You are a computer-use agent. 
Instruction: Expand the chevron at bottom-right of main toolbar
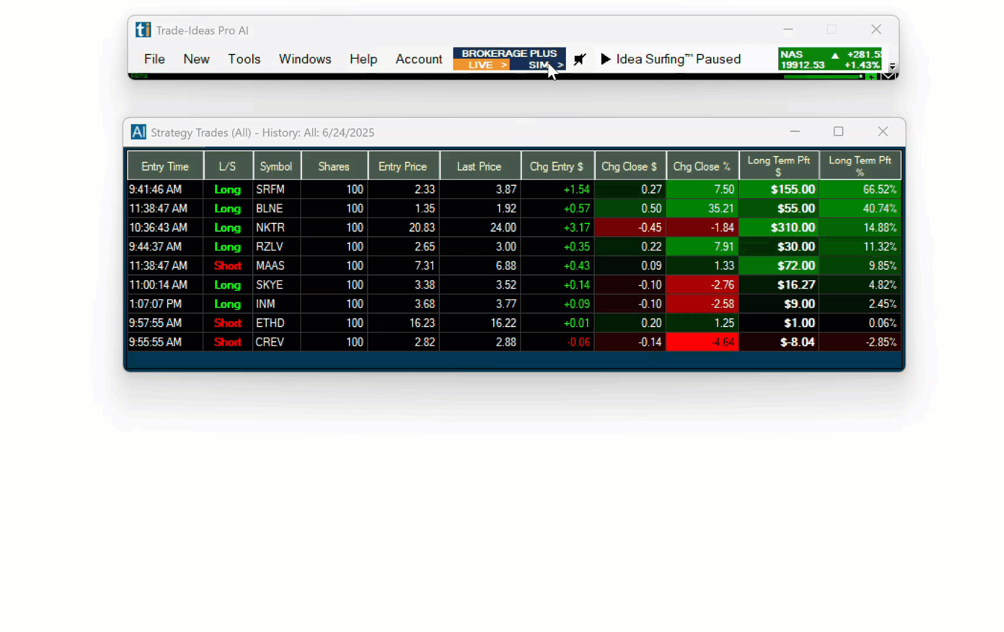tap(889, 76)
